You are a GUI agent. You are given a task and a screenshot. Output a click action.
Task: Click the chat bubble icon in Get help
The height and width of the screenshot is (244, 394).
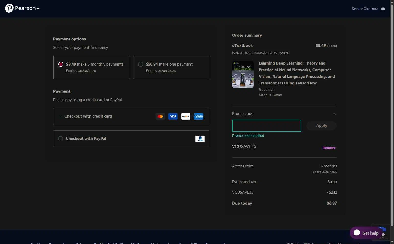pyautogui.click(x=357, y=232)
